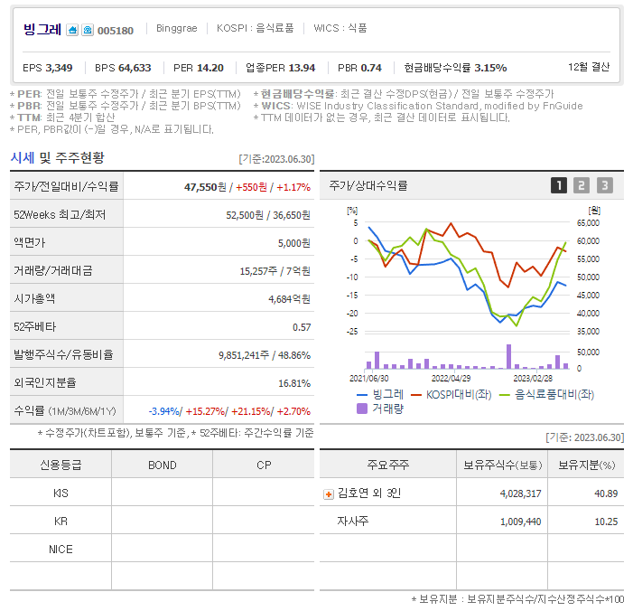Click the 주가/상대수익률 chart title
Screen dimensions: 633x611
point(368,186)
